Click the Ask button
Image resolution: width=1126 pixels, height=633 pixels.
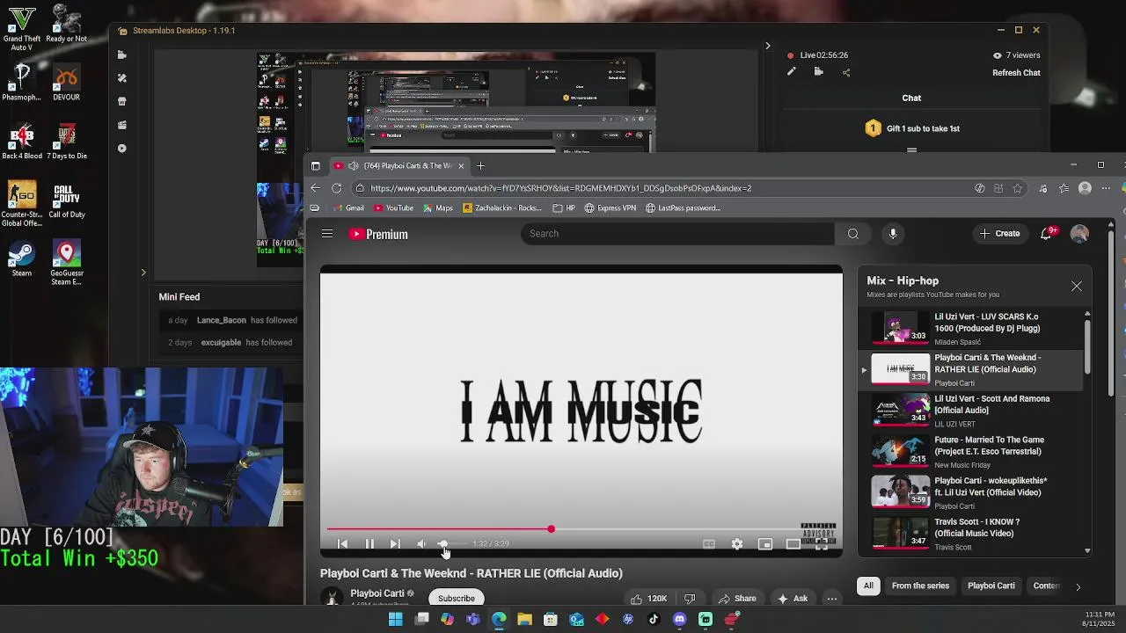792,599
